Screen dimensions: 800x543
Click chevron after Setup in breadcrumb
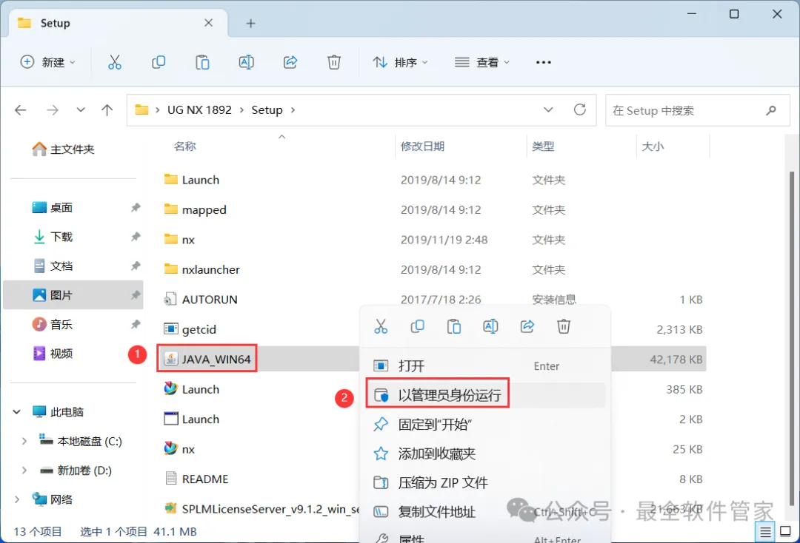tap(293, 110)
